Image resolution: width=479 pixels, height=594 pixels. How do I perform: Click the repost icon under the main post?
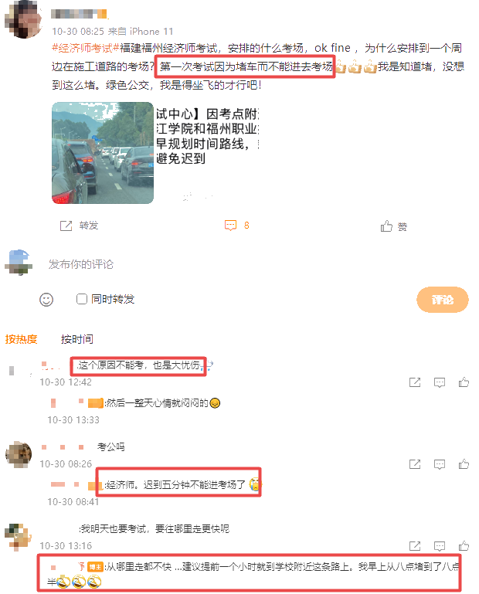(x=66, y=226)
